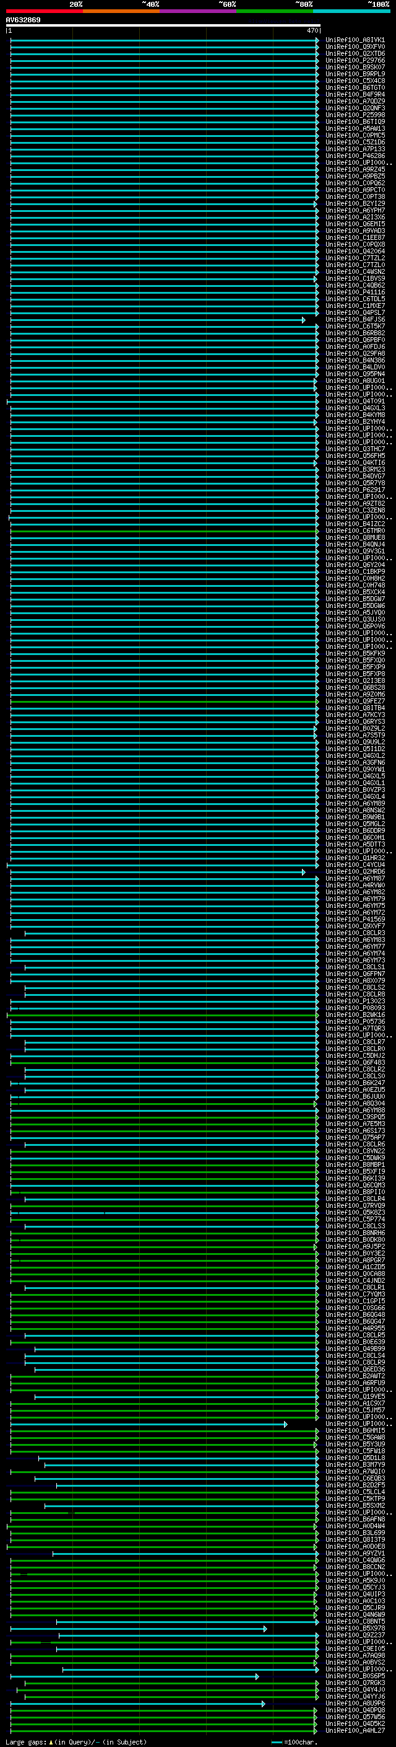Select the AV632869 query sequence label
Image resolution: width=396 pixels, height=1747 pixels.
tap(23, 20)
